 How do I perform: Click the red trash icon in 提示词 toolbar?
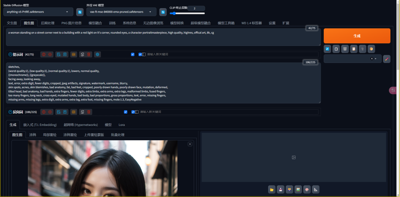click(x=89, y=54)
